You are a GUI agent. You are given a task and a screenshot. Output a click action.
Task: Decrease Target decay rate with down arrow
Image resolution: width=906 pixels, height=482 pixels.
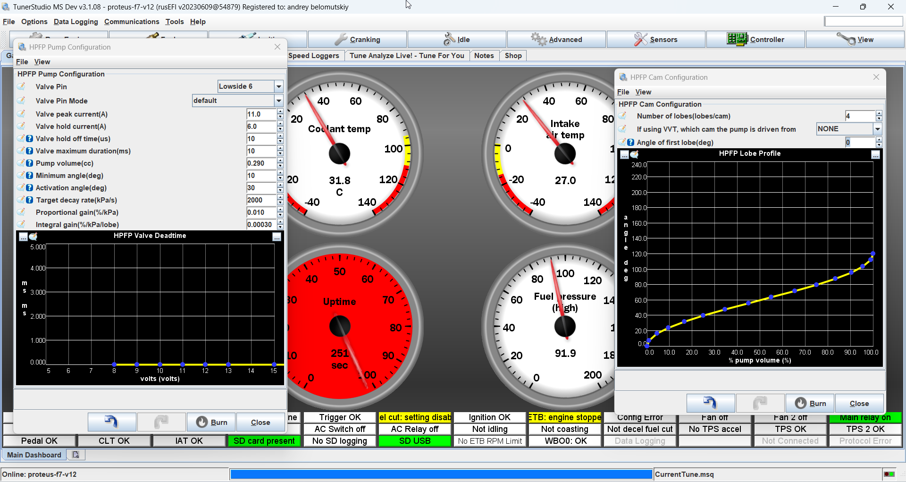[280, 203]
